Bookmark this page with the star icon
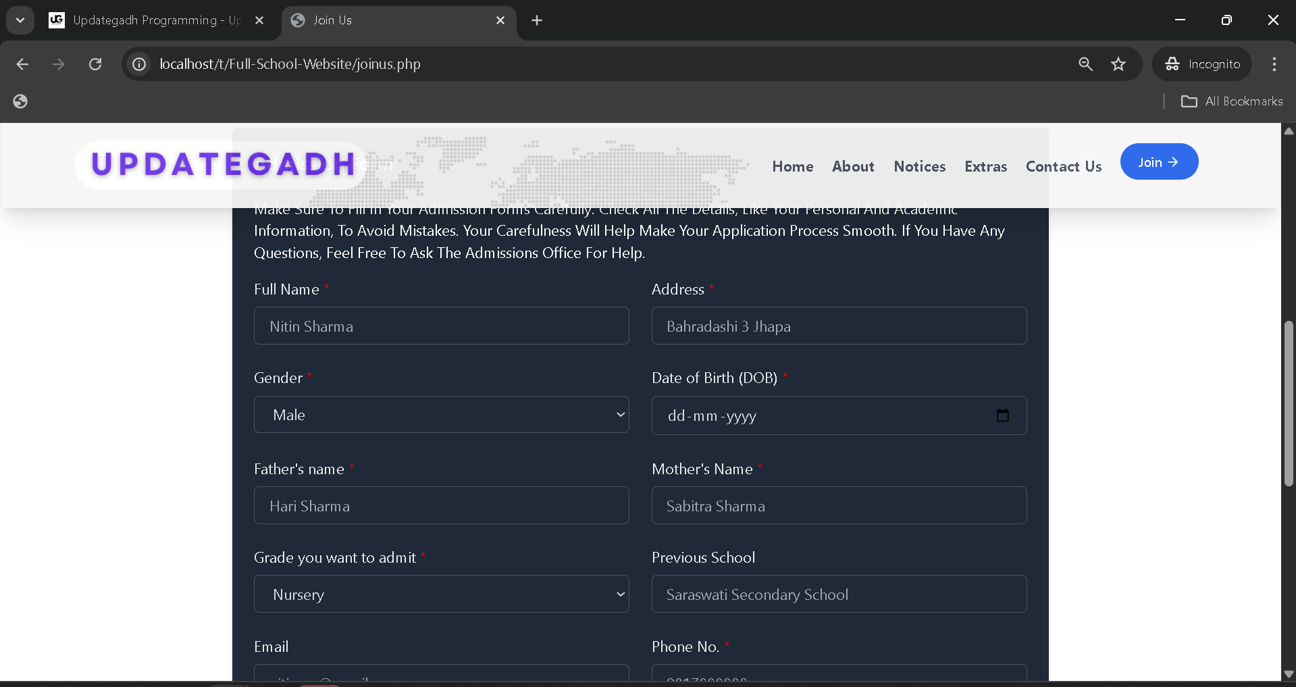 (1118, 64)
